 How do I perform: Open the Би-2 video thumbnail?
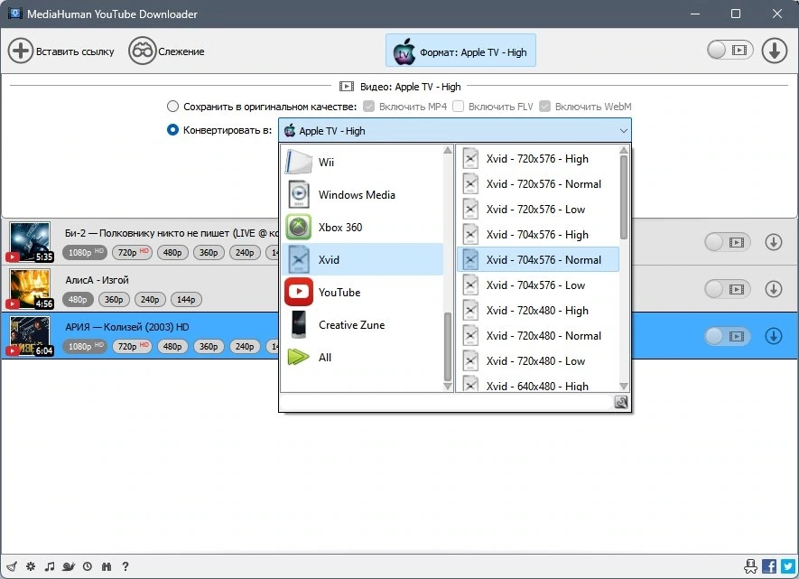pyautogui.click(x=30, y=241)
